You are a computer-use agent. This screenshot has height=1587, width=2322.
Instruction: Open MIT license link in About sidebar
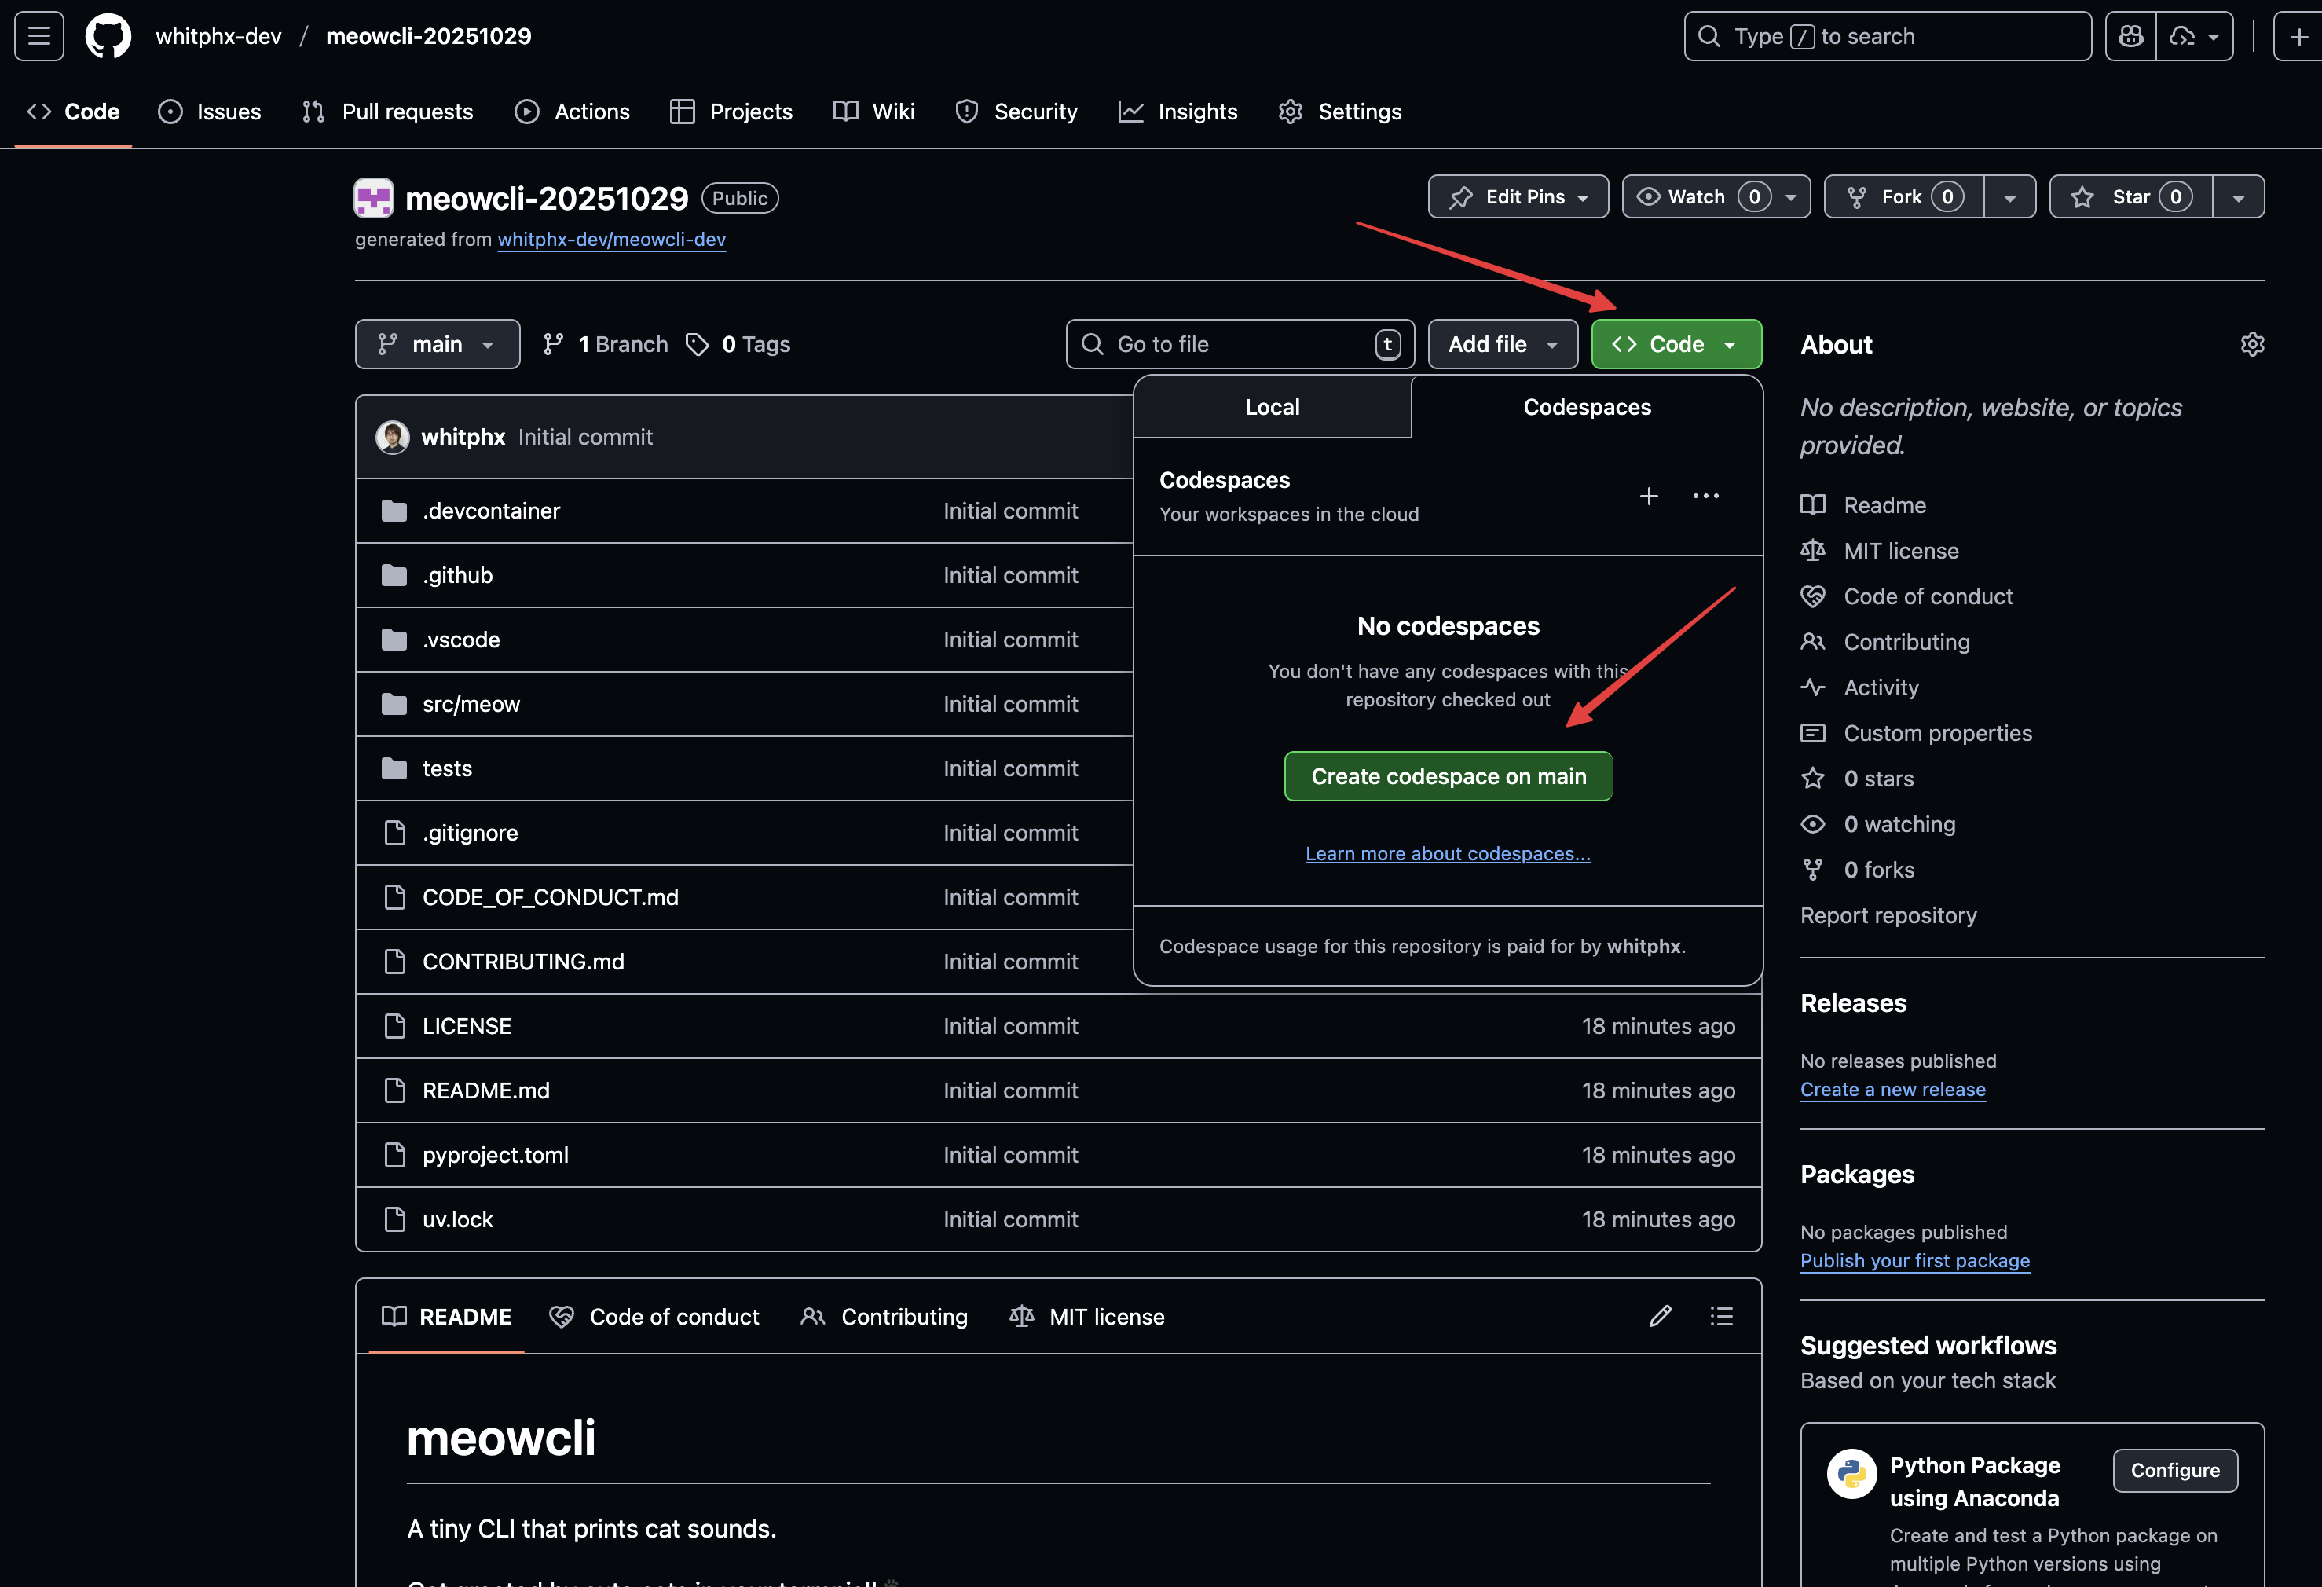[x=1900, y=551]
